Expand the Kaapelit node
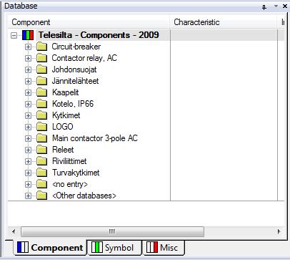Screen dimensions: 290x260 28,92
